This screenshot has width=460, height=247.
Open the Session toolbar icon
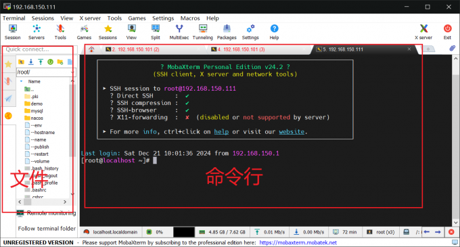click(x=12, y=32)
